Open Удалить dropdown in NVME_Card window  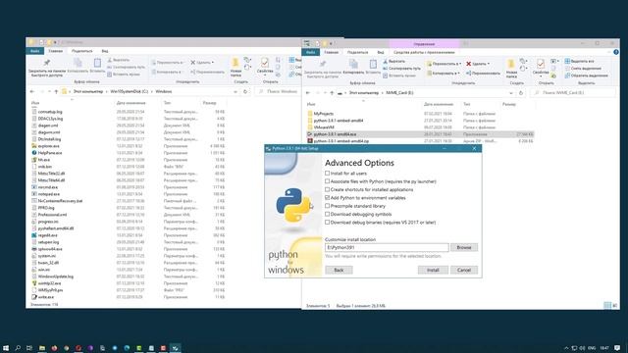pos(478,64)
